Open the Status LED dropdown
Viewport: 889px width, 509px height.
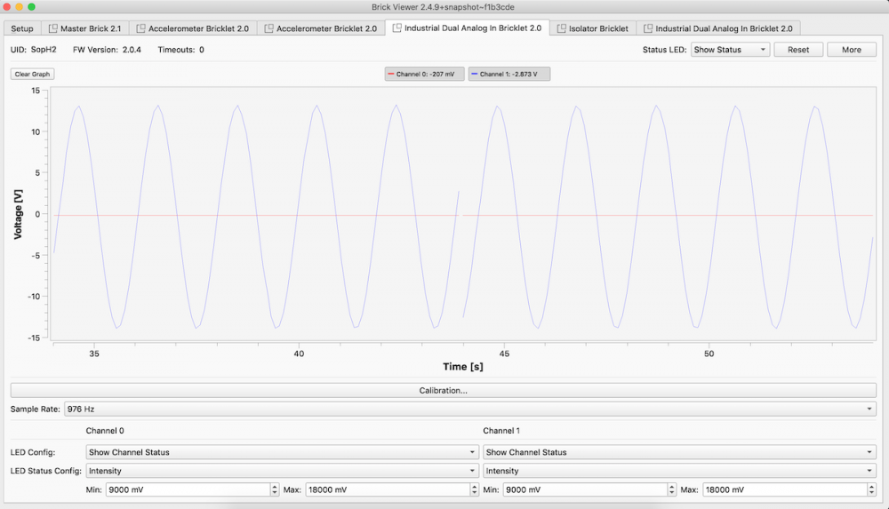pos(730,50)
